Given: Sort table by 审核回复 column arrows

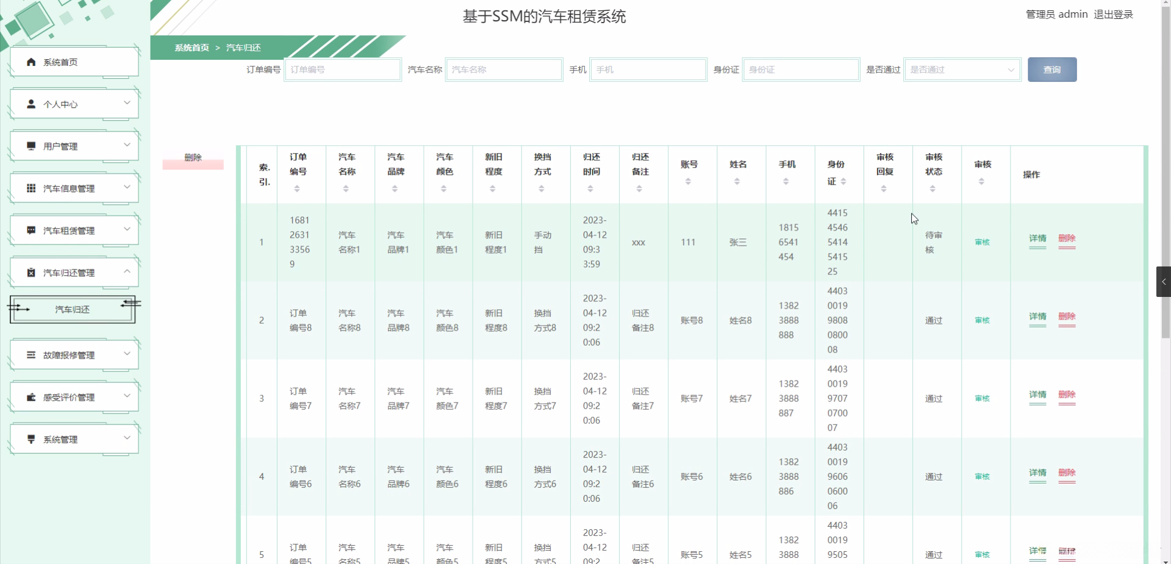Looking at the screenshot, I should (x=883, y=189).
